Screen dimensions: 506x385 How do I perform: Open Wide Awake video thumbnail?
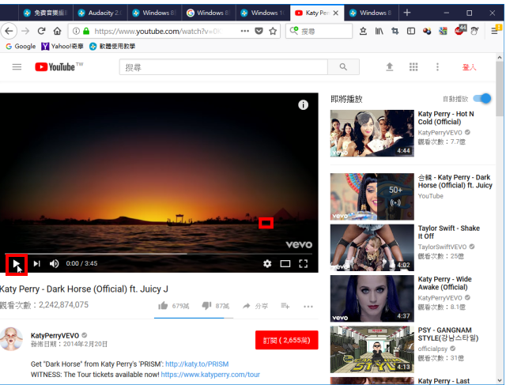point(372,299)
